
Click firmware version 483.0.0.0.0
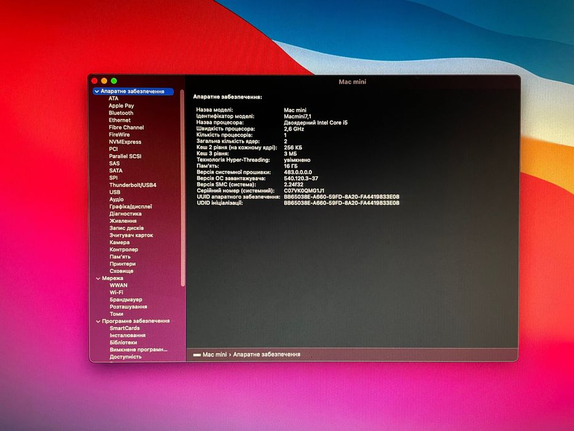coord(298,172)
